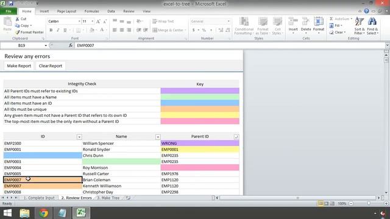
Task: Open Format as Table
Action: [263, 26]
